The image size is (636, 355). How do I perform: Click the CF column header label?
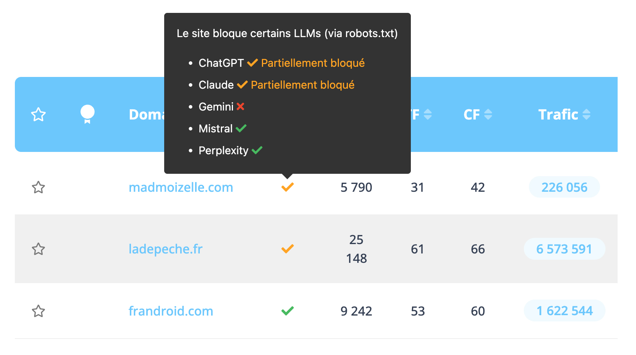coord(471,114)
